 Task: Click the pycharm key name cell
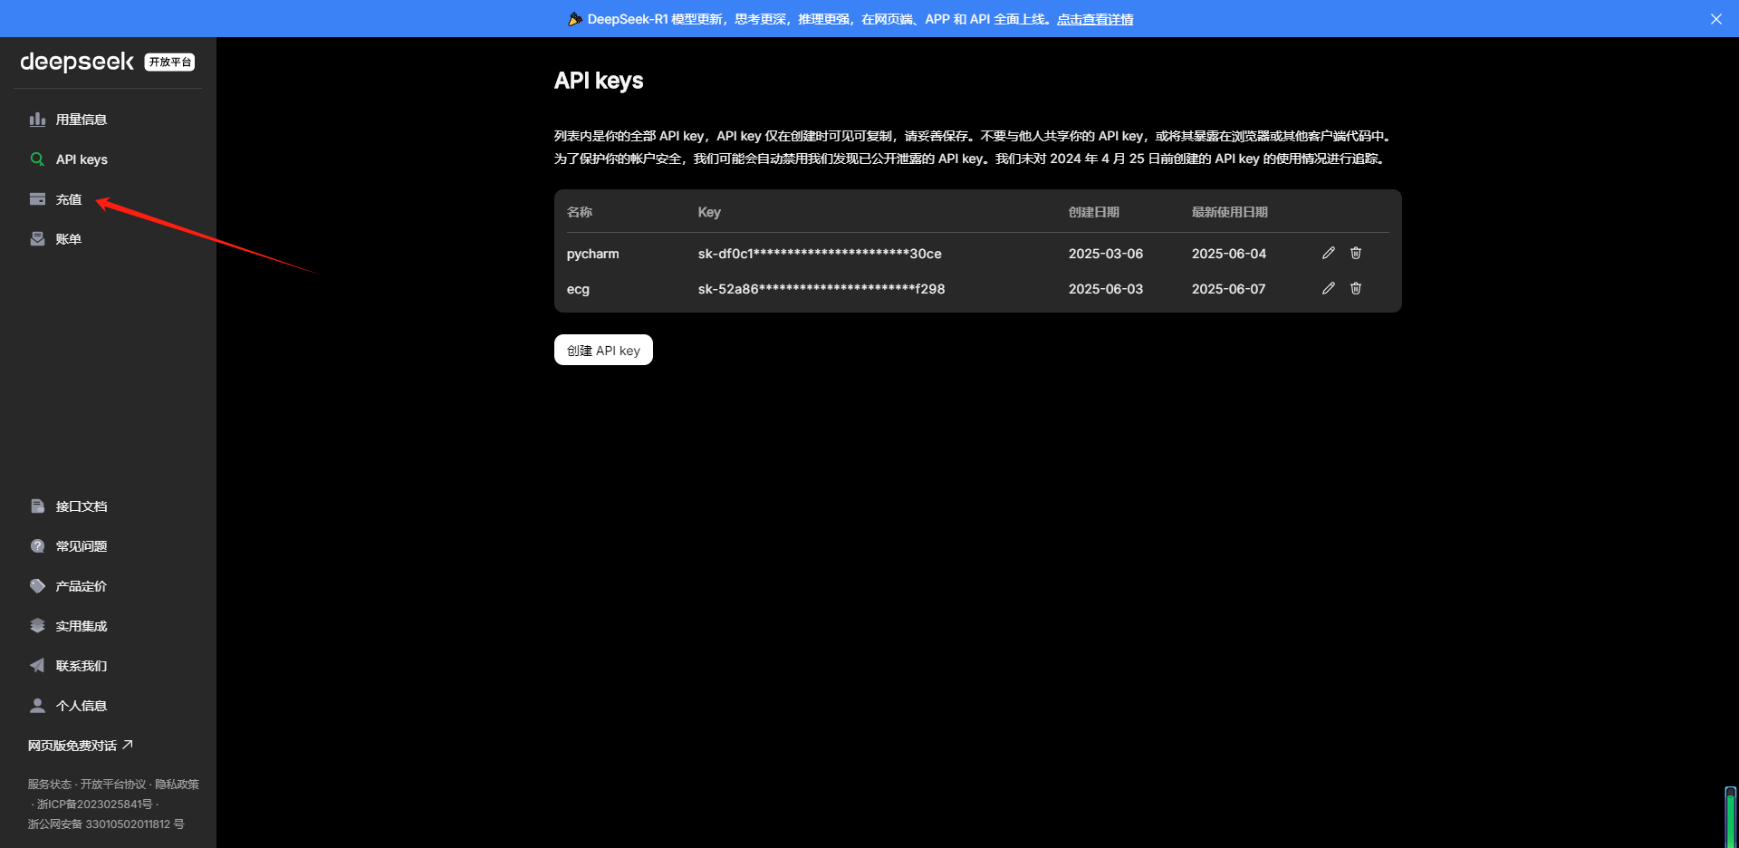592,254
